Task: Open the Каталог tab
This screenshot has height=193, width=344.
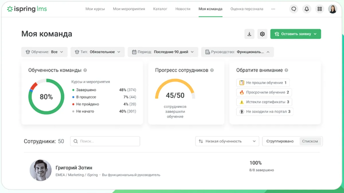Action: 160,9
